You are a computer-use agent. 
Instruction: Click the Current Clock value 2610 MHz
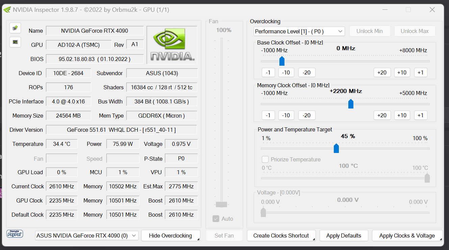point(61,186)
